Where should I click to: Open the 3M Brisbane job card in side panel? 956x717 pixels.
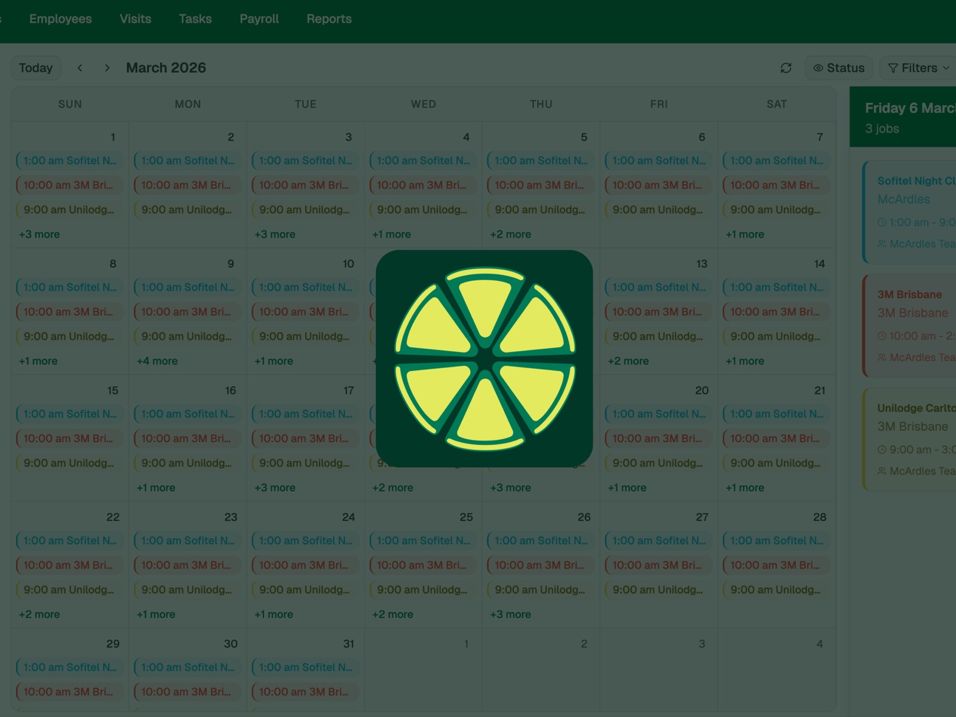[x=909, y=326]
